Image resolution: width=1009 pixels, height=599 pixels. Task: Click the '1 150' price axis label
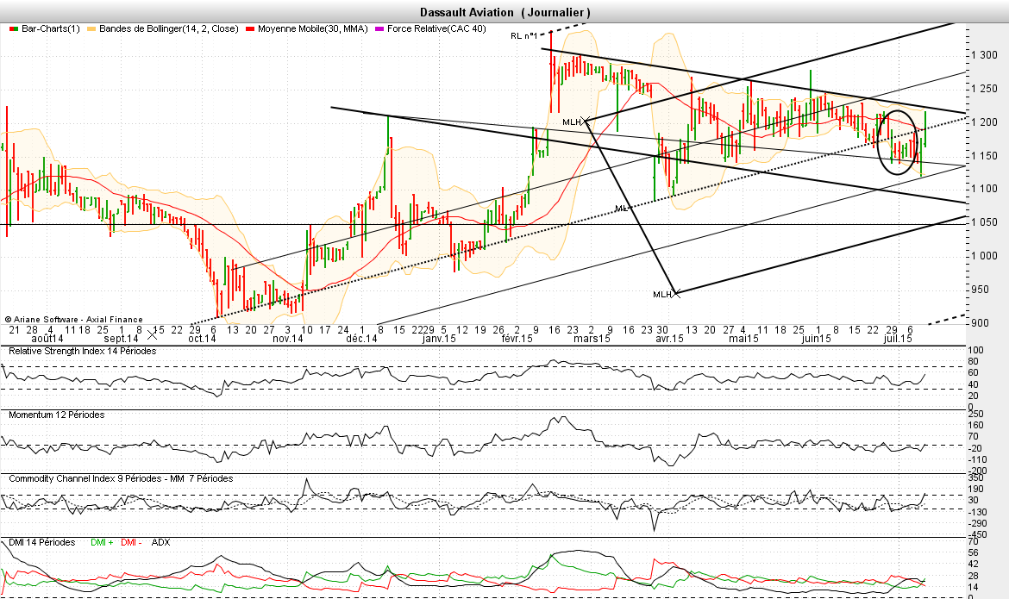coord(985,156)
